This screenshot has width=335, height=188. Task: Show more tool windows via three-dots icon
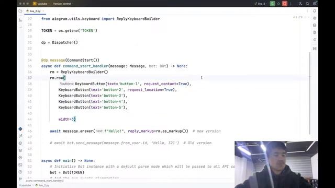pos(20,27)
